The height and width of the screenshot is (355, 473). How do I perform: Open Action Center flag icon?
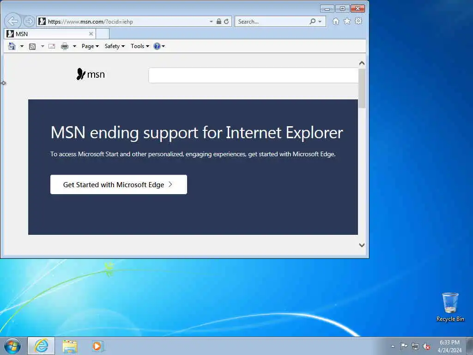[404, 346]
